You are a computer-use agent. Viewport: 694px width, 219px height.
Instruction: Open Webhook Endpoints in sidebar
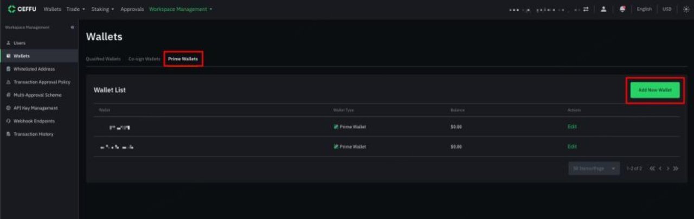pyautogui.click(x=34, y=121)
